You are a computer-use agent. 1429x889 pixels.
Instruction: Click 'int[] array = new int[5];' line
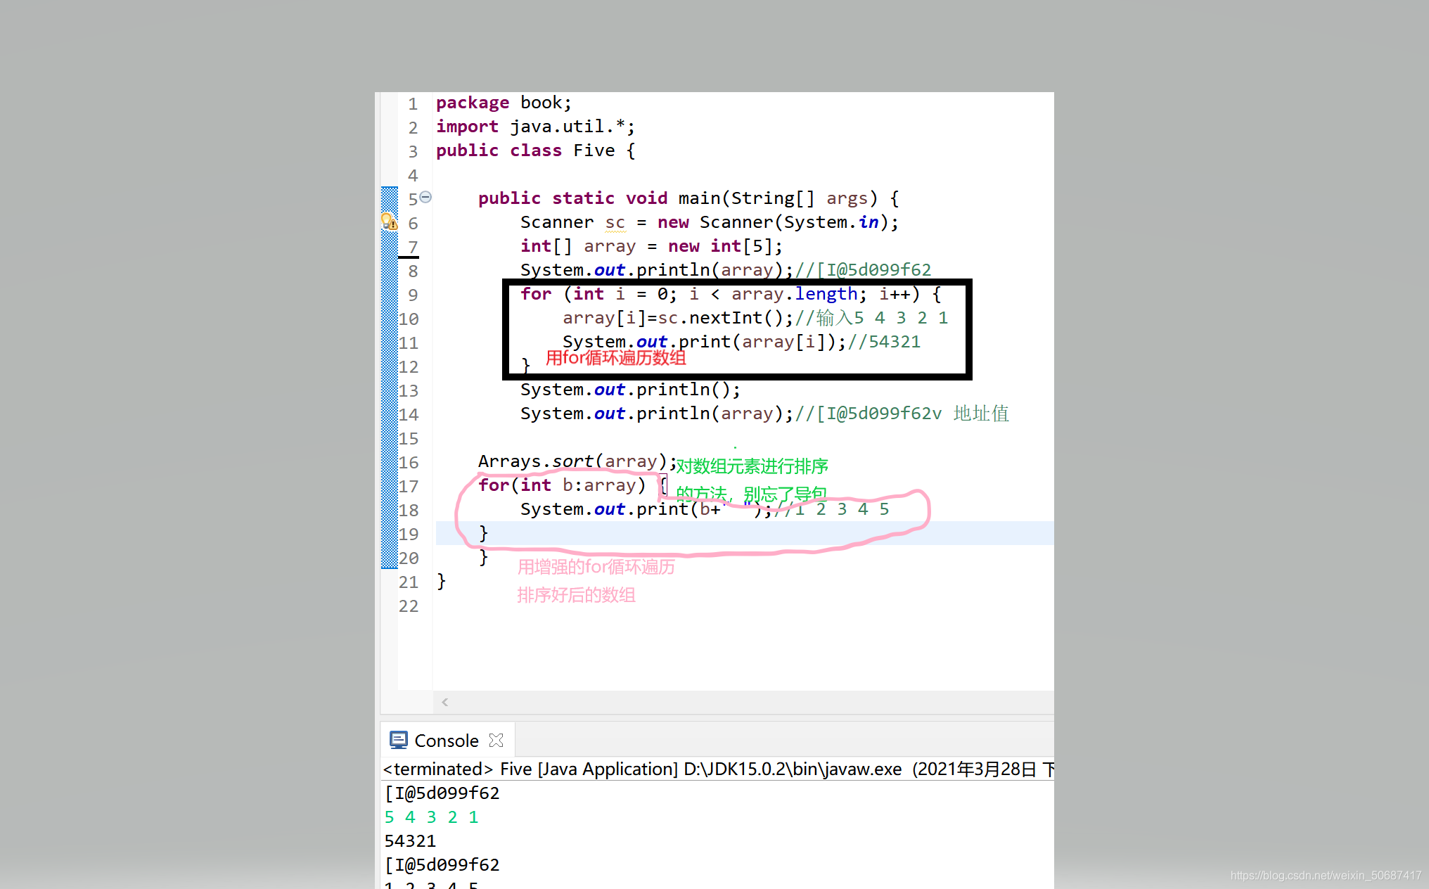(x=651, y=246)
